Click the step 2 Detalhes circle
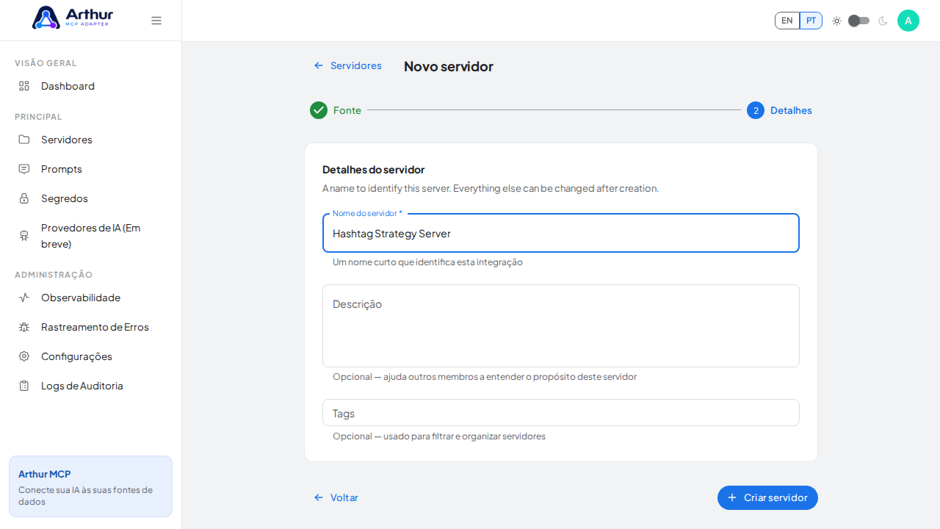The width and height of the screenshot is (940, 529). pos(756,110)
